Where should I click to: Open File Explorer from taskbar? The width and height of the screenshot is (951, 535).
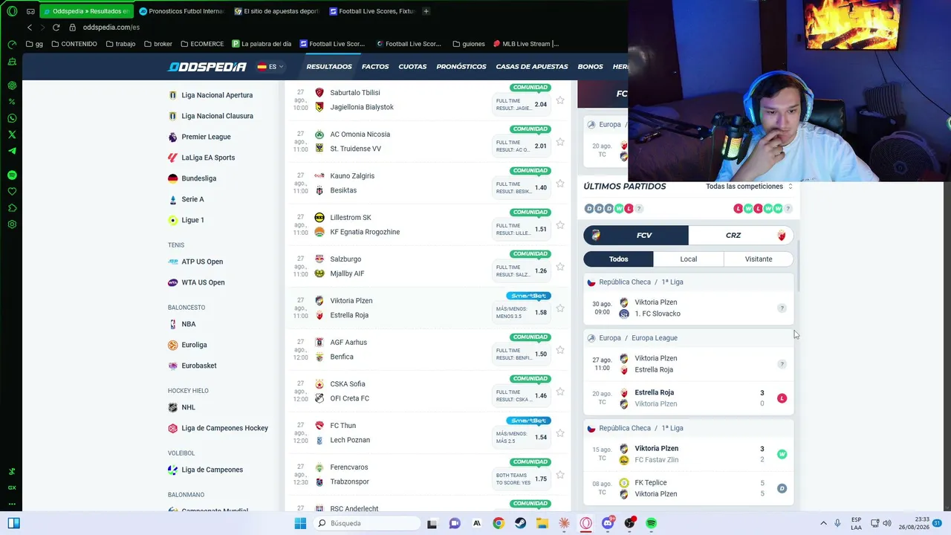pos(542,523)
